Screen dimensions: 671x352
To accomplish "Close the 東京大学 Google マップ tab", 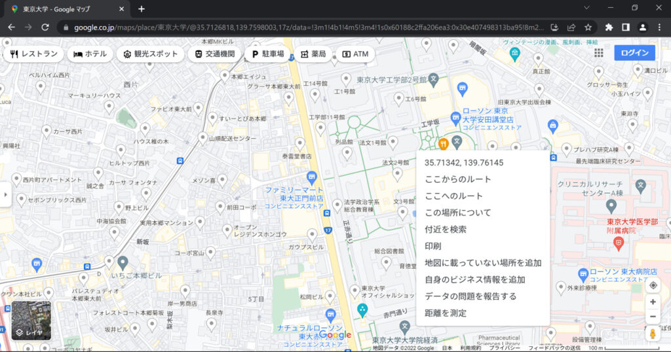I will click(121, 9).
